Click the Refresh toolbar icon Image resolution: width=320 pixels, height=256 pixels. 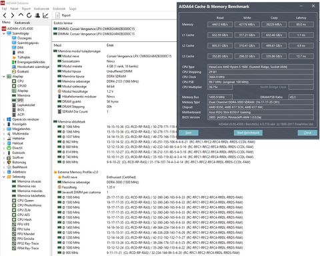29,15
